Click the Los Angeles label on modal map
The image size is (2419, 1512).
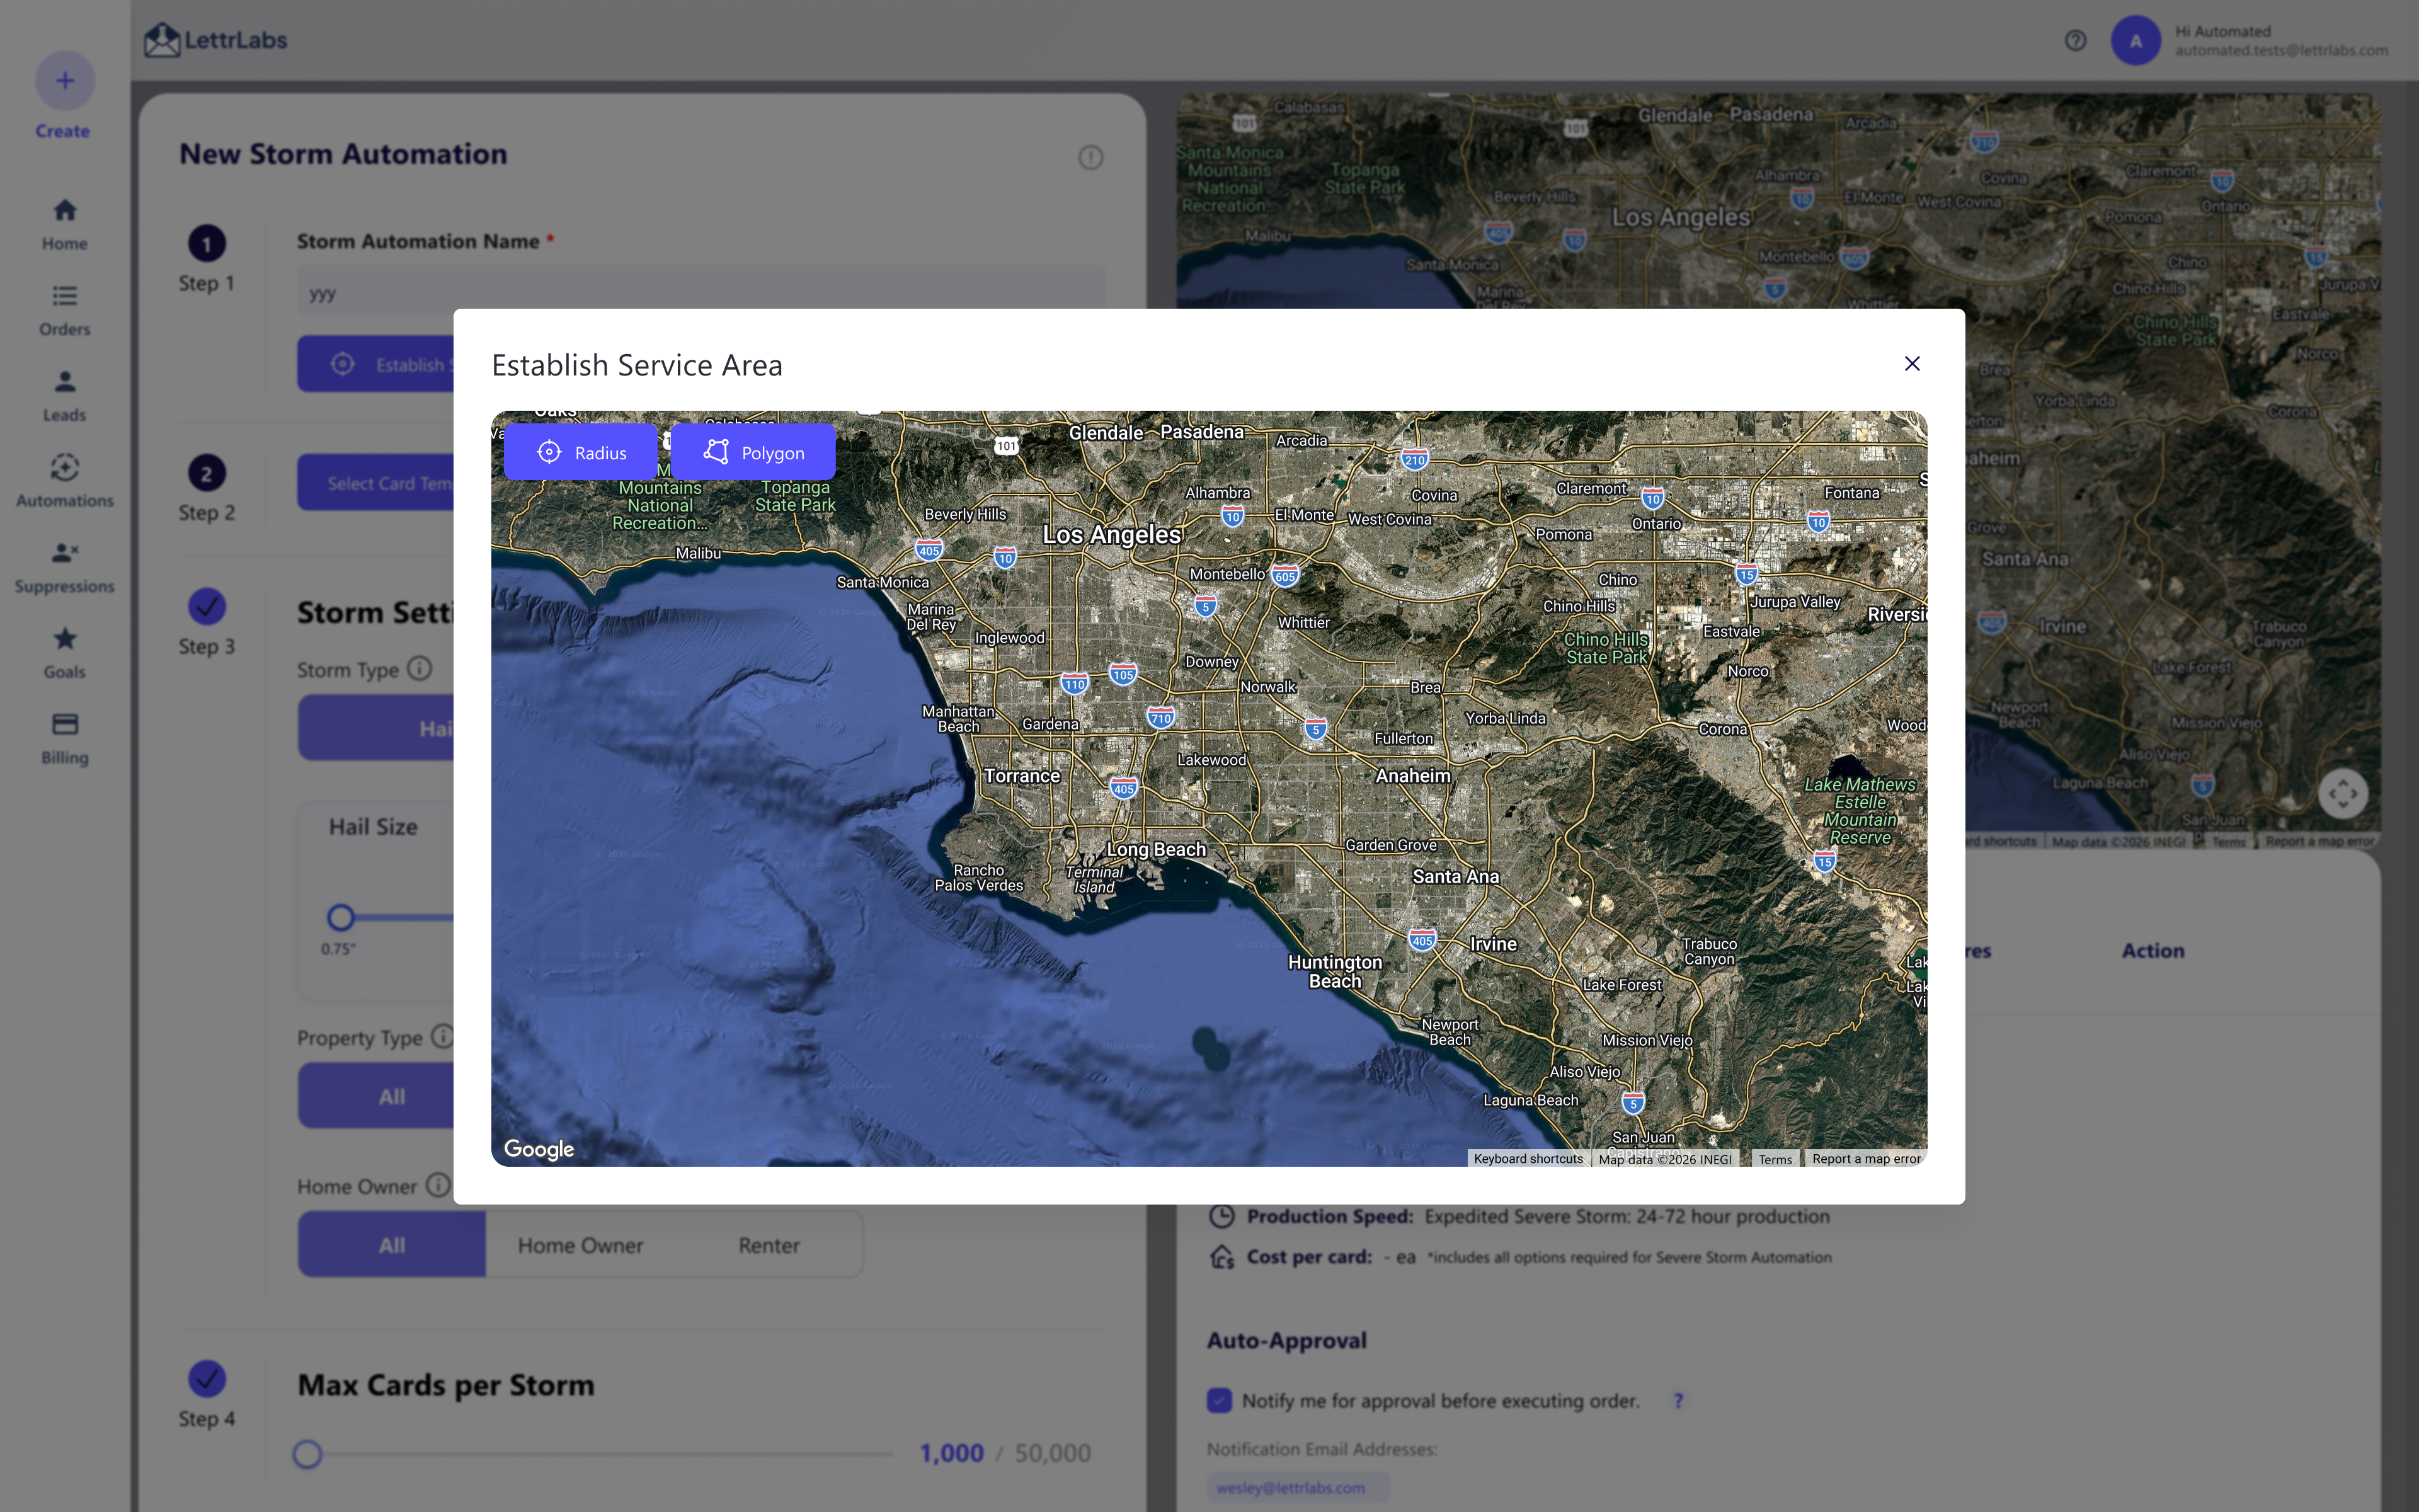(x=1111, y=535)
